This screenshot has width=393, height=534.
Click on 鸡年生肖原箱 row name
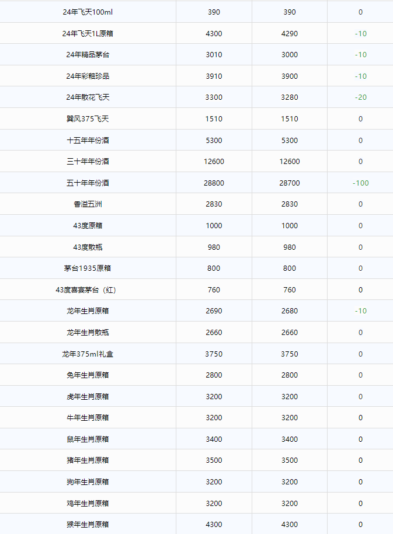88,503
